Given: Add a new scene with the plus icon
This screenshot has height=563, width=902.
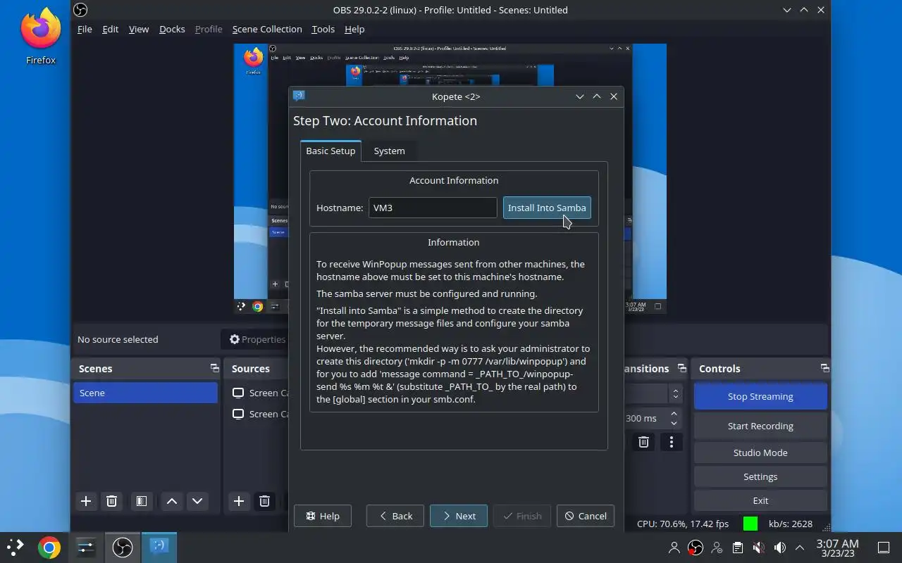Looking at the screenshot, I should coord(86,501).
